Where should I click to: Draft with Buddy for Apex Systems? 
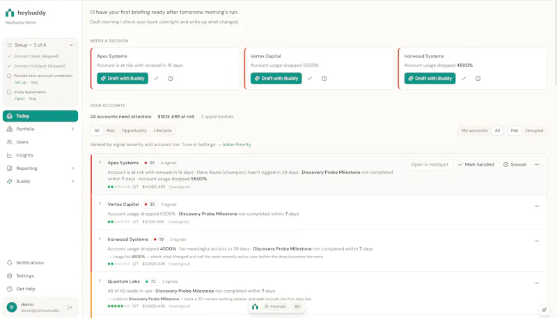point(123,79)
